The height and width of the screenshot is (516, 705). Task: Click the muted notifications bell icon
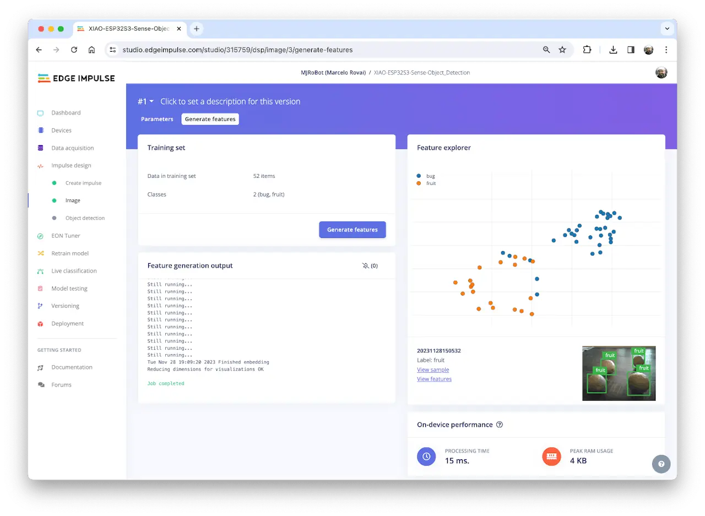366,265
